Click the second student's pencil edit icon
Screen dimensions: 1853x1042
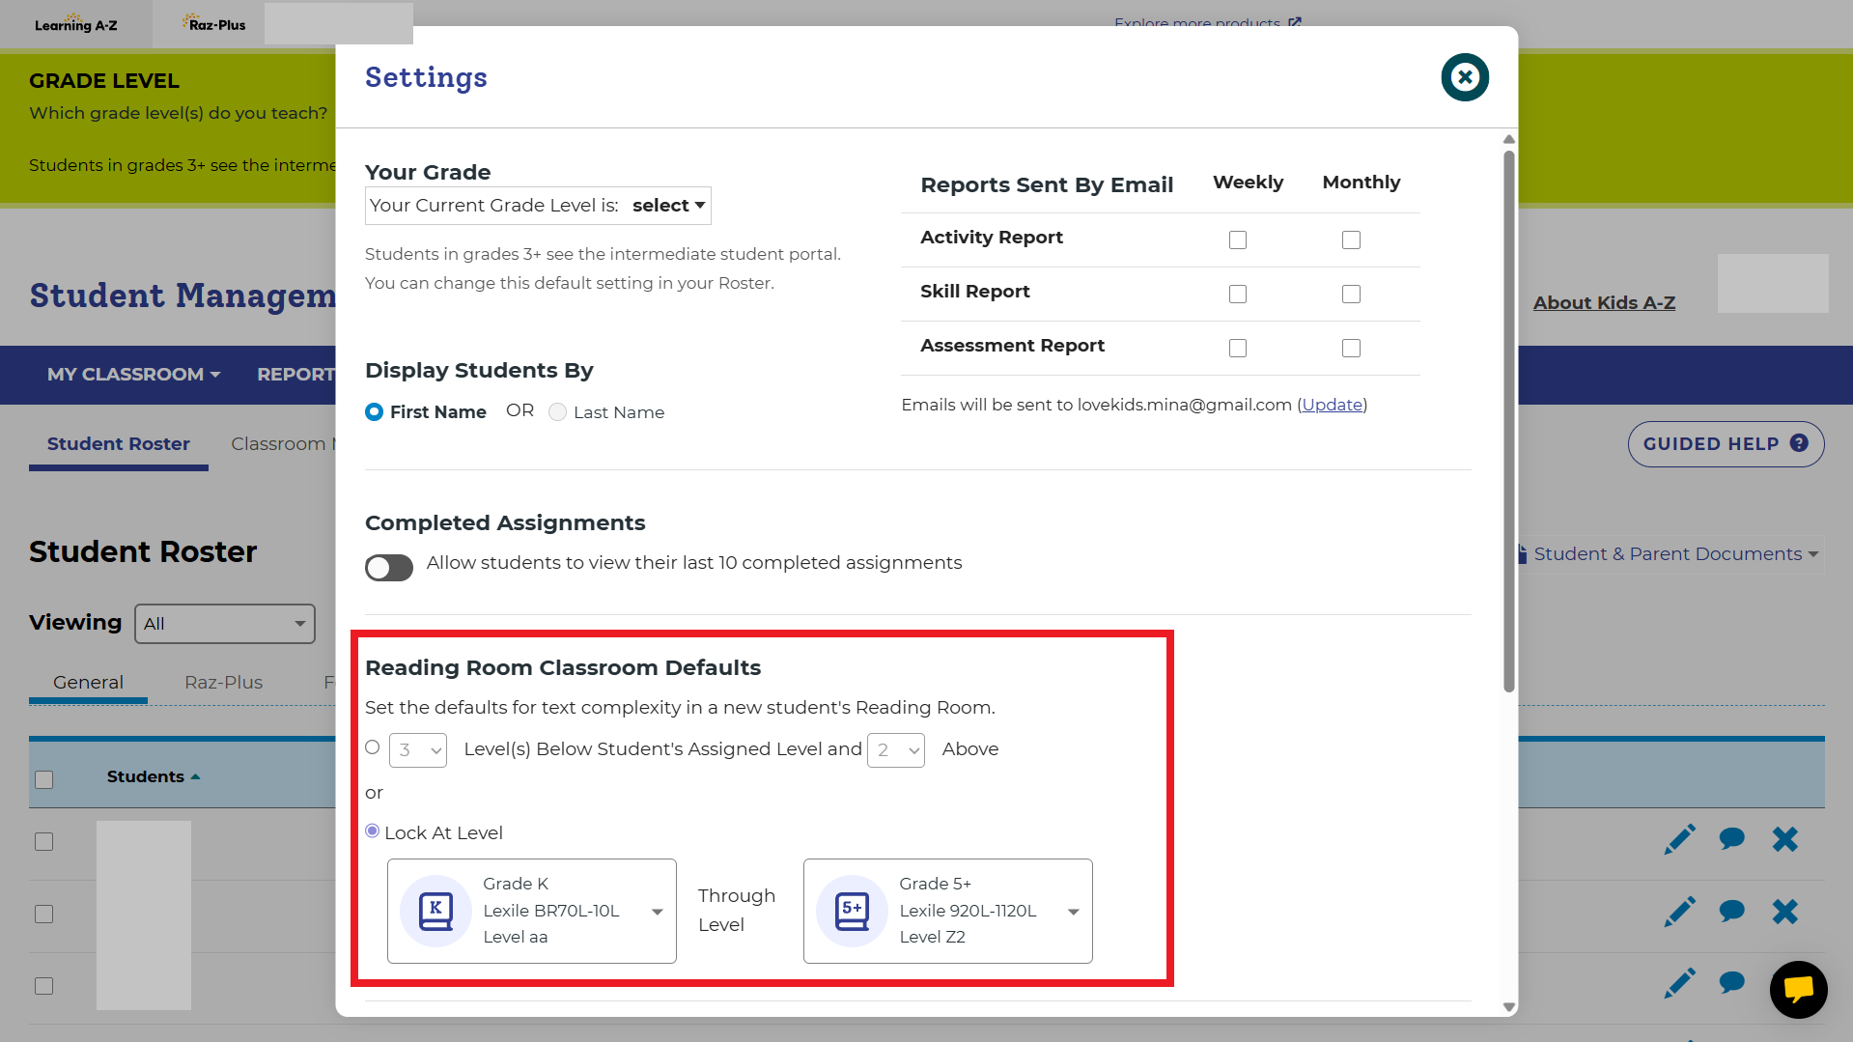coord(1679,912)
